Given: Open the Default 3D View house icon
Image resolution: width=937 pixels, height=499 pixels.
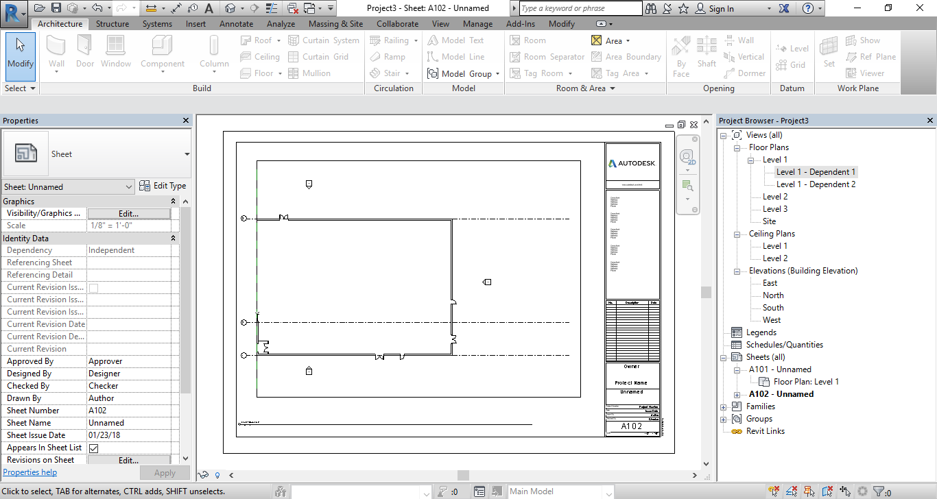Looking at the screenshot, I should pos(230,8).
